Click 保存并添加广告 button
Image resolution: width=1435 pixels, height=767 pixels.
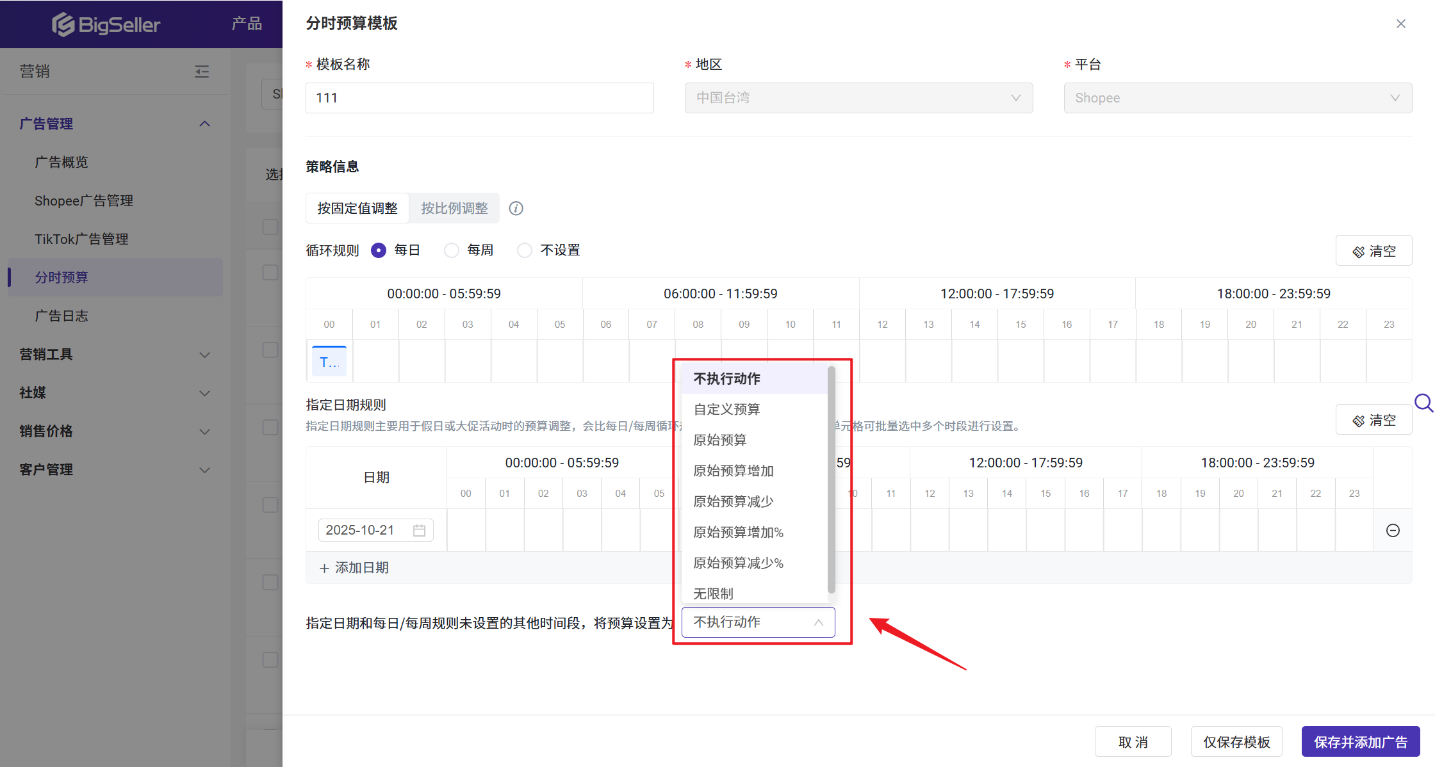(x=1361, y=742)
